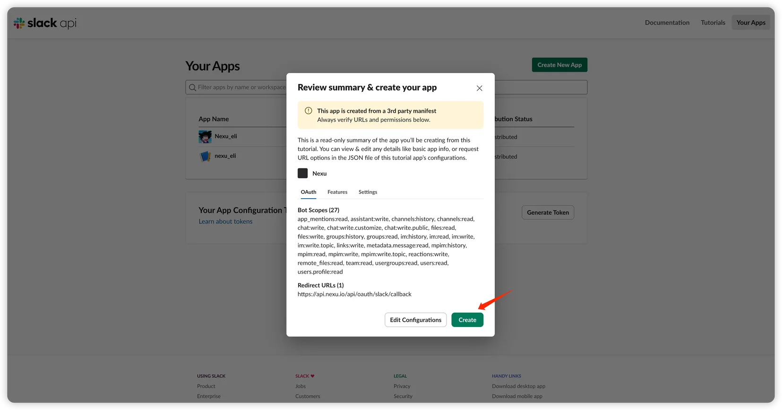This screenshot has width=782, height=410.
Task: Click the redirect URL api.nexu.io callback text
Action: click(x=354, y=294)
